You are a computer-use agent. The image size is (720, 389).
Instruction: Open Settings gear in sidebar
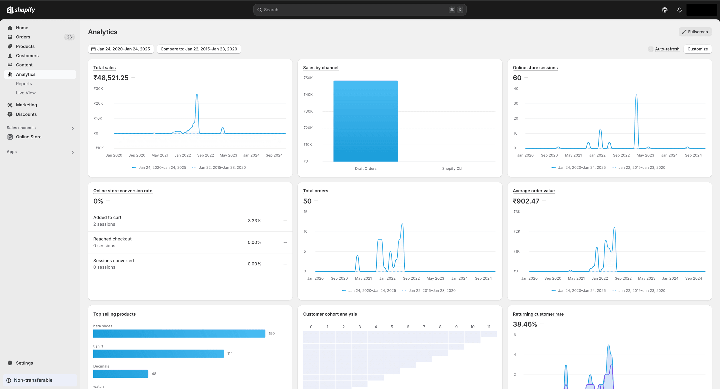tap(10, 363)
